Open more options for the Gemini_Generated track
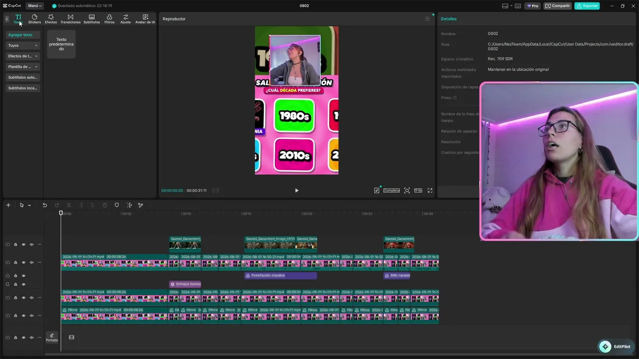 point(39,244)
